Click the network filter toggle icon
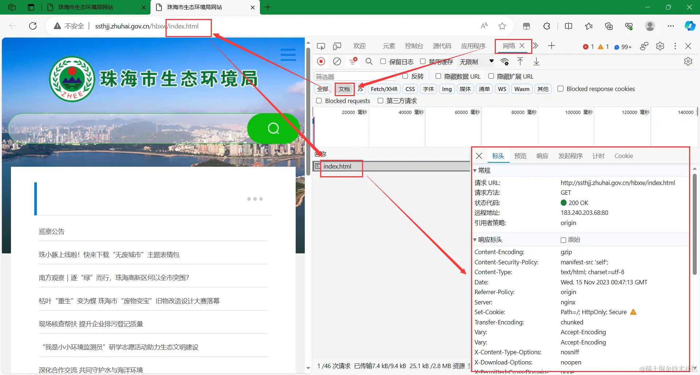This screenshot has width=700, height=375. 353,61
